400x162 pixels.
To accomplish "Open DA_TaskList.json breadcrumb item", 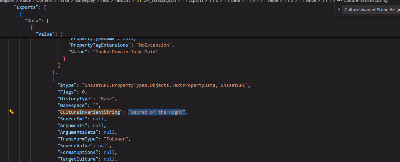I will [158, 1].
